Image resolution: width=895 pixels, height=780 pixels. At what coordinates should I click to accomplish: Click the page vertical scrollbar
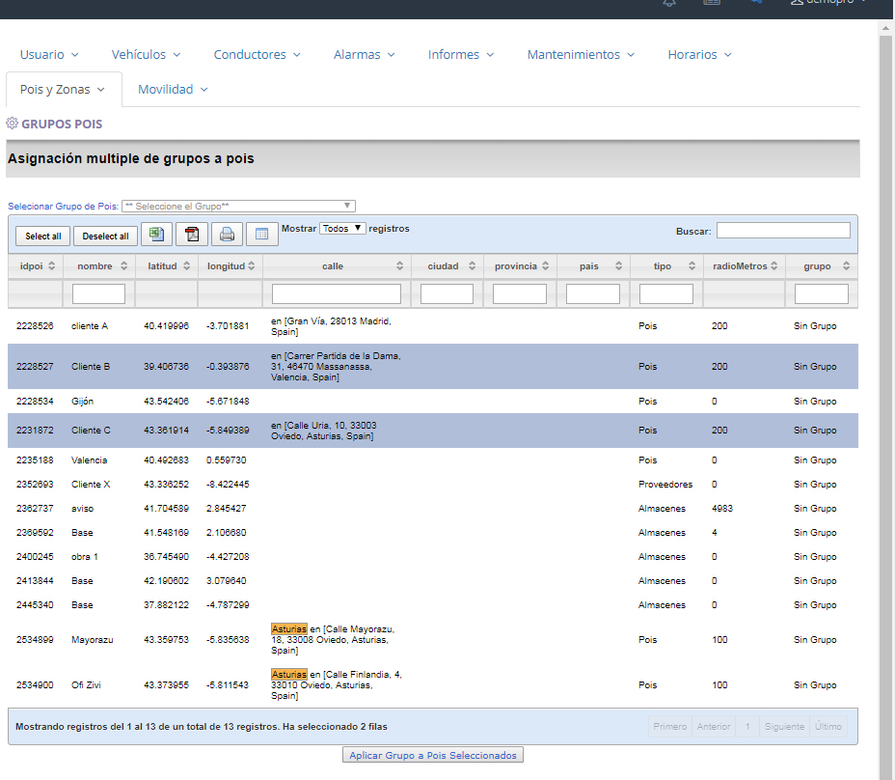(885, 386)
